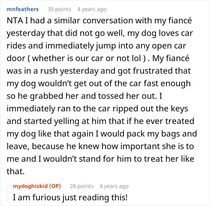This screenshot has width=210, height=206.
Task: Click the word NTA starting the comment
Action: click(15, 21)
